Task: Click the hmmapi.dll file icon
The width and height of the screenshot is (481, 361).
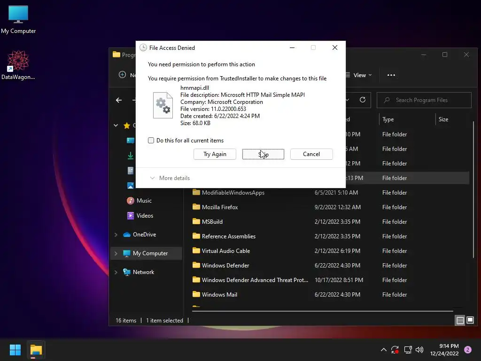Action: point(163,105)
